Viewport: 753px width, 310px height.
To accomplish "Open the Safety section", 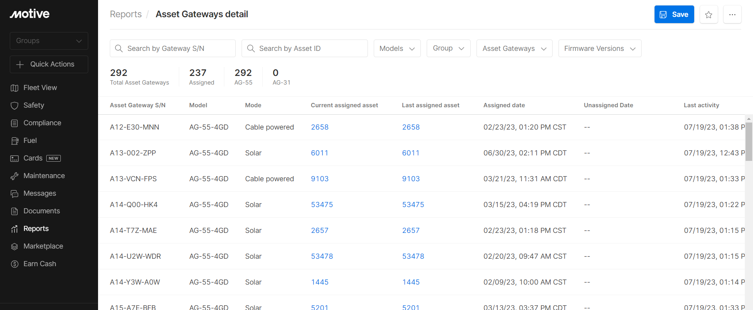I will (34, 105).
